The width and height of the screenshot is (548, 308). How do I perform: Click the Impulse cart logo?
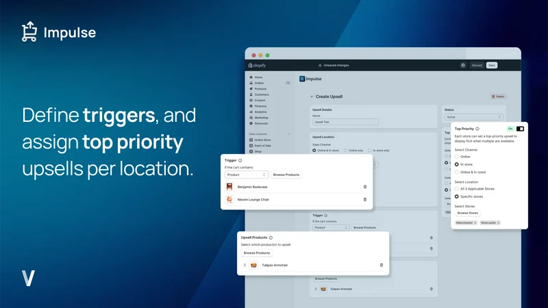click(x=29, y=31)
